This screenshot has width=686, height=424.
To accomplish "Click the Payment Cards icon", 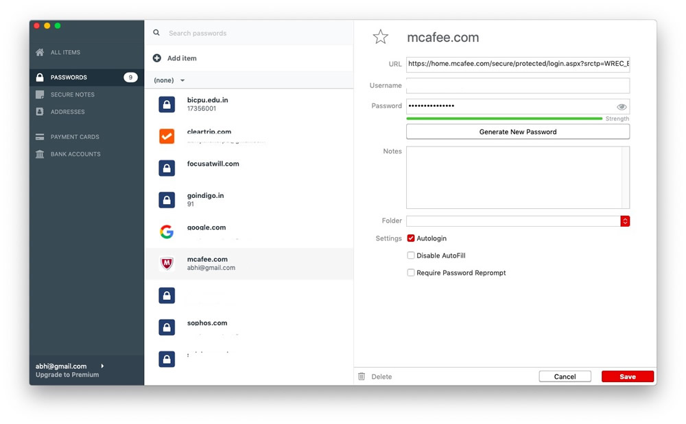I will (x=40, y=137).
